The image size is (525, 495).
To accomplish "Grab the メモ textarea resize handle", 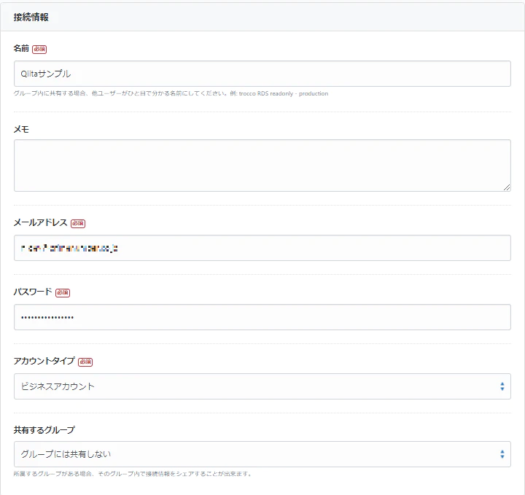I will click(507, 187).
